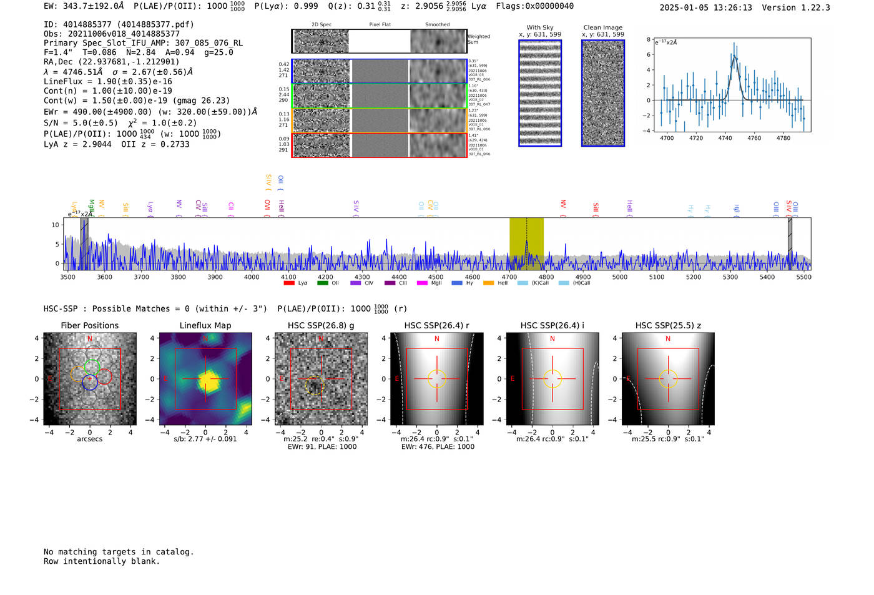Image resolution: width=874 pixels, height=595 pixels.
Task: Select the red-bordered 2D spectrum row
Action: click(380, 145)
